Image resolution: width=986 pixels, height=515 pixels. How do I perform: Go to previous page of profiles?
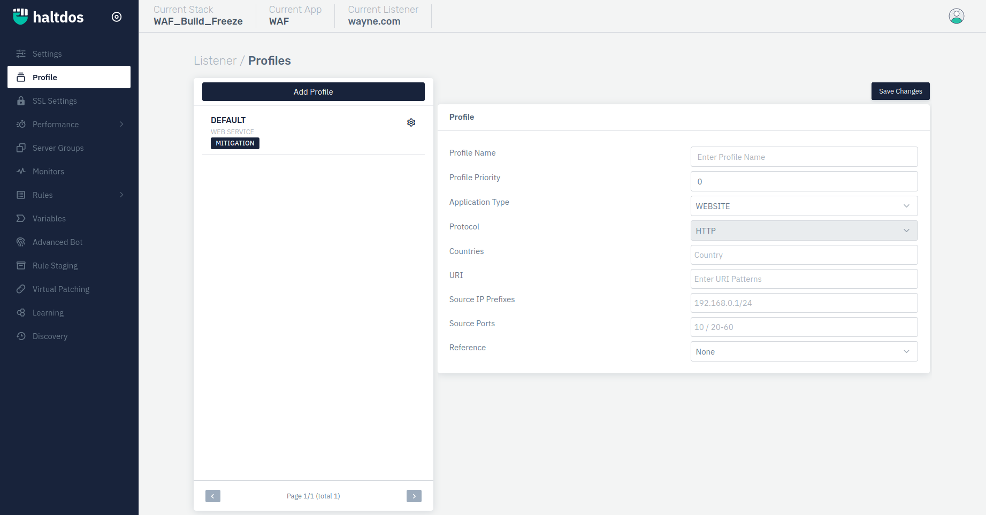coord(213,496)
